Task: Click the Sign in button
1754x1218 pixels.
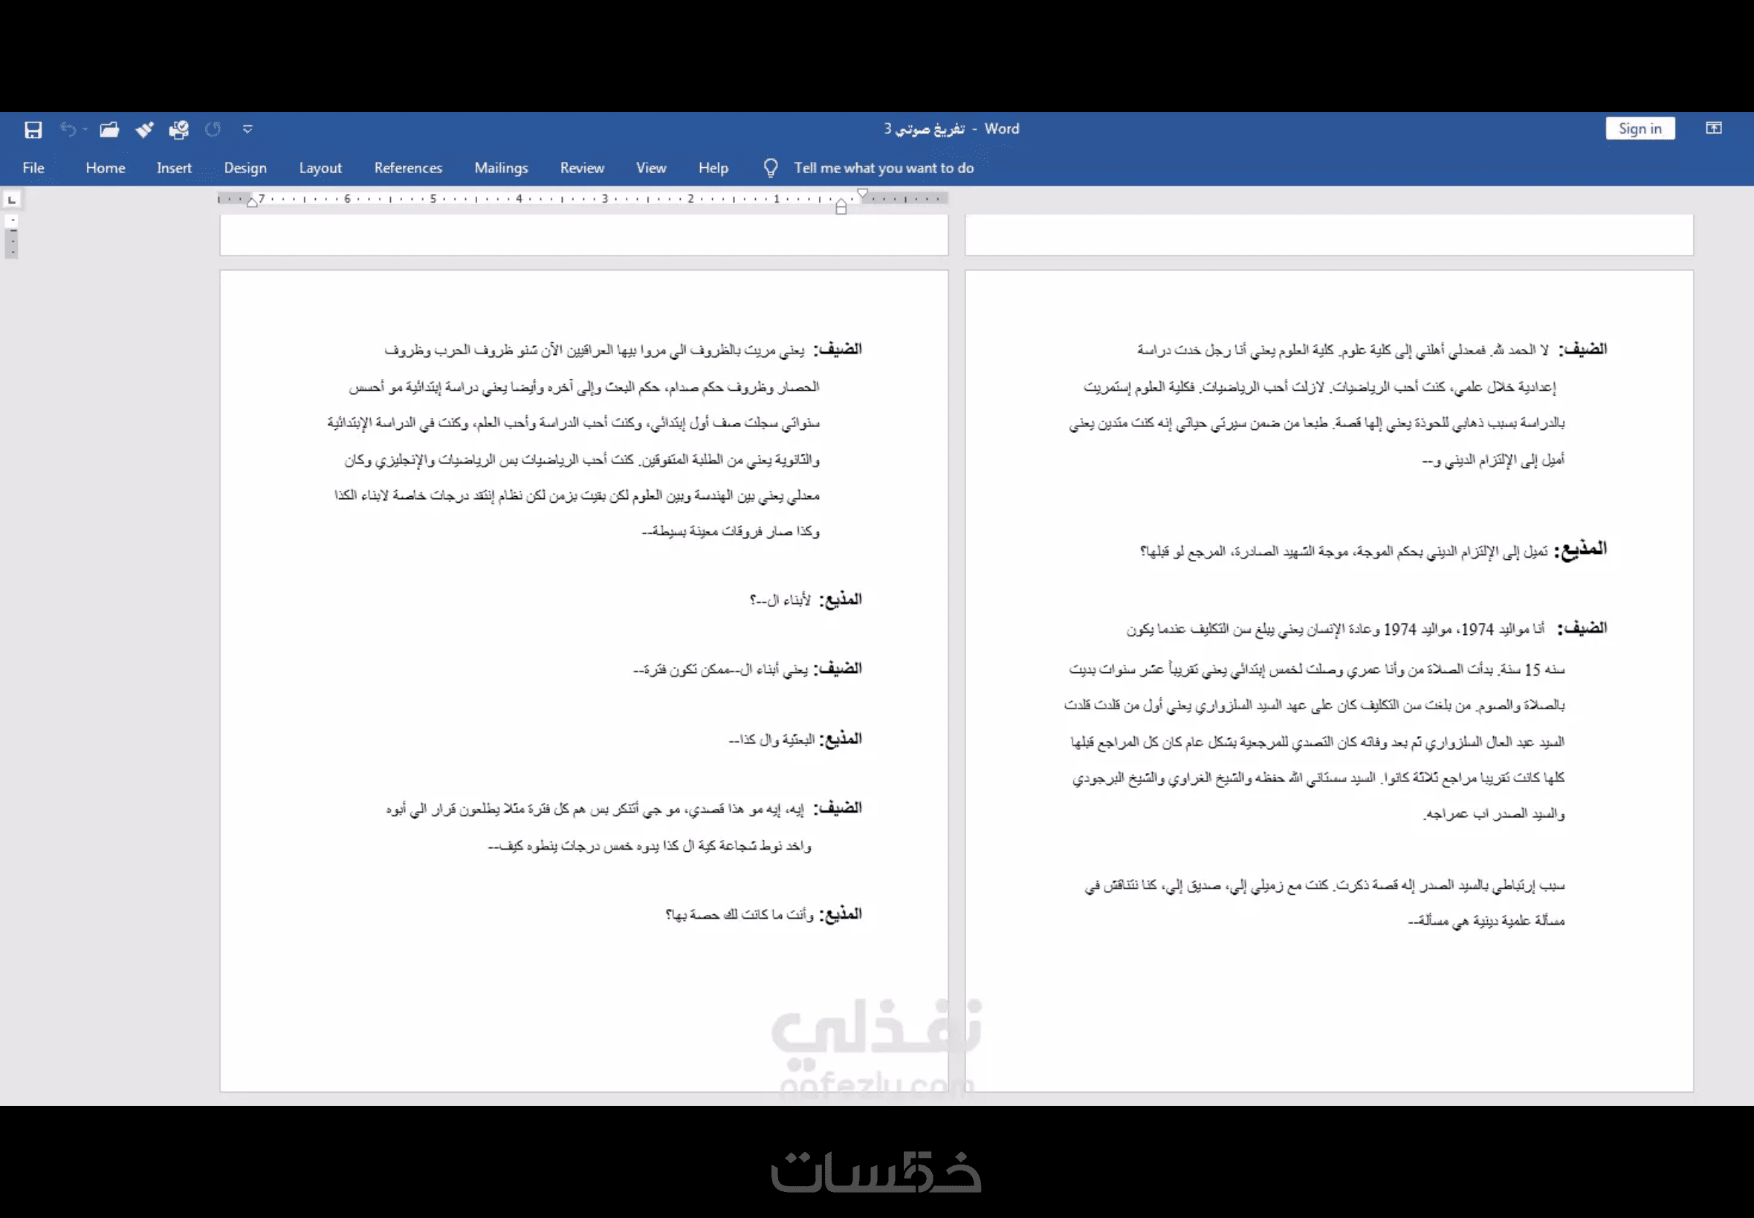Action: (1640, 128)
